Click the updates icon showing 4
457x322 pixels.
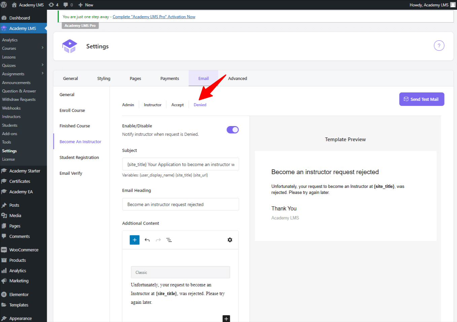click(x=53, y=5)
